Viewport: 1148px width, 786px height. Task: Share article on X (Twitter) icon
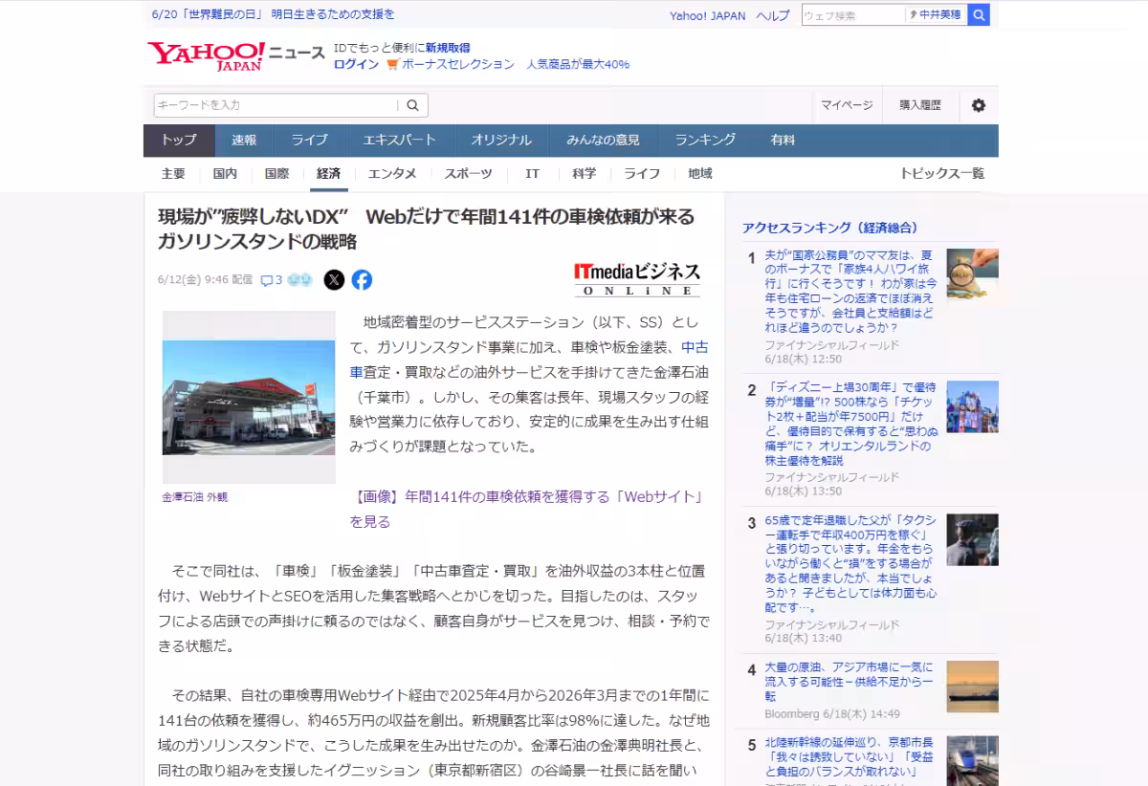point(334,280)
